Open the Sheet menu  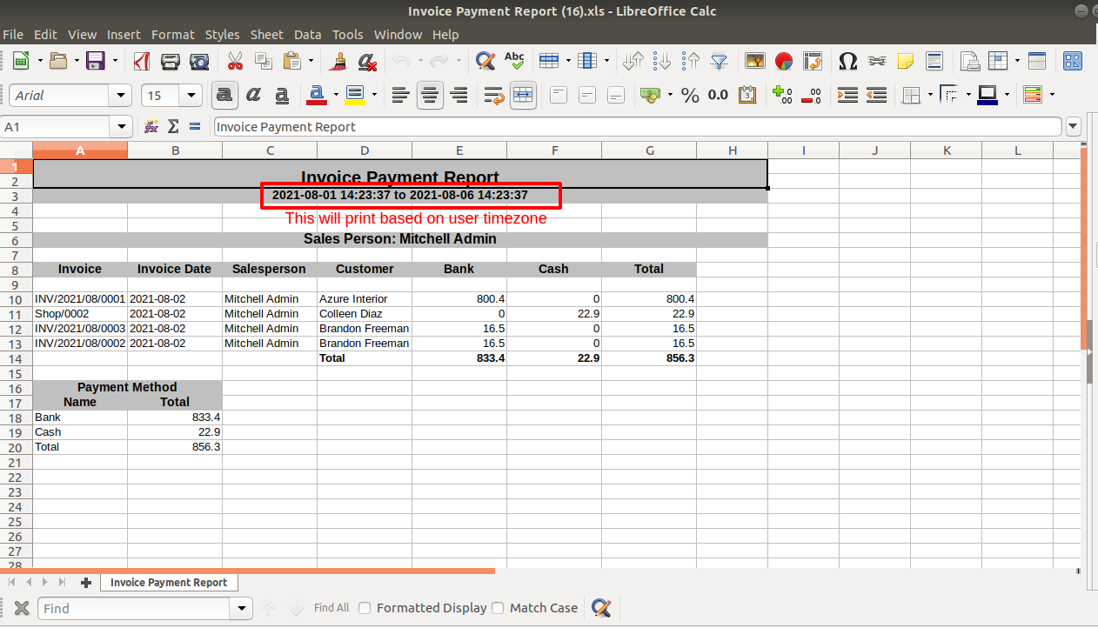coord(267,35)
